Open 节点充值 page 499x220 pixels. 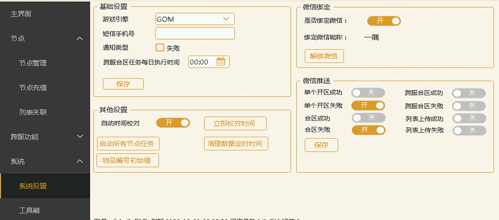click(x=33, y=87)
